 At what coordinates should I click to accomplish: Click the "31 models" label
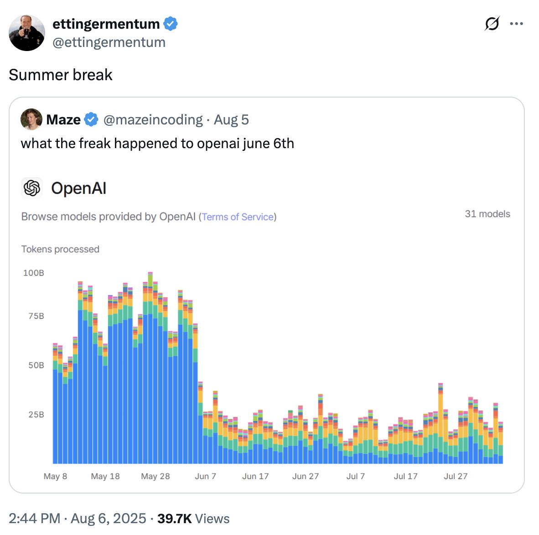[487, 214]
